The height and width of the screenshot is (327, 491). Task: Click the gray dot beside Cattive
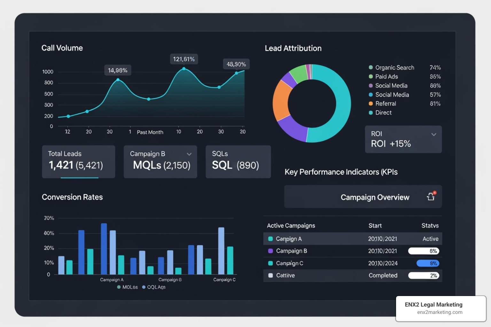coord(270,276)
